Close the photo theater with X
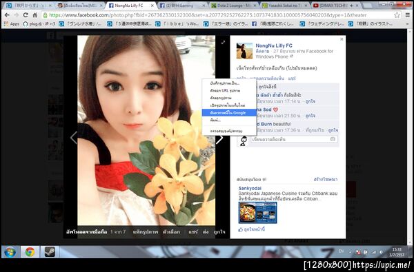This screenshot has width=414, height=272. pos(342,39)
